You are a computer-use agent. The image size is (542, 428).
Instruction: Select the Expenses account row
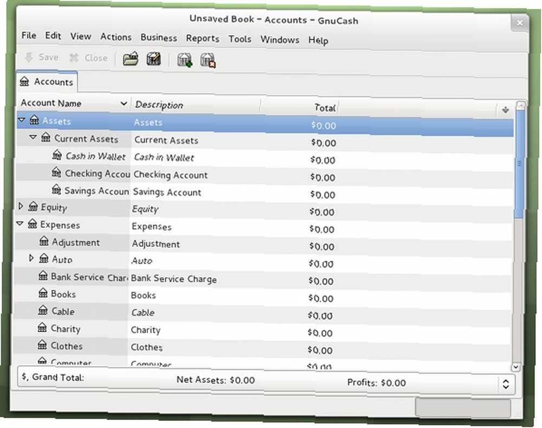tap(263, 227)
